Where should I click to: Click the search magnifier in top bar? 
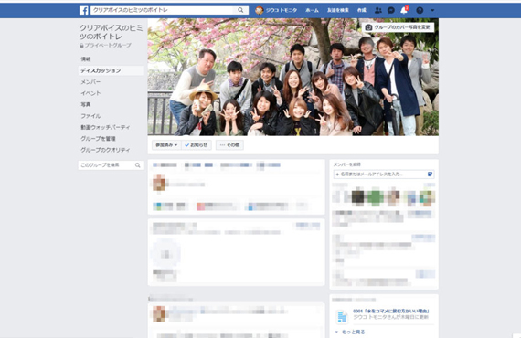(x=240, y=10)
